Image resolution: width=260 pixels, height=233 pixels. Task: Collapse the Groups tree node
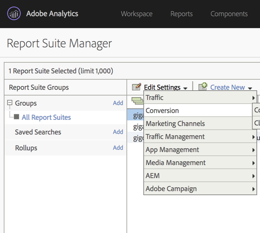(x=9, y=103)
